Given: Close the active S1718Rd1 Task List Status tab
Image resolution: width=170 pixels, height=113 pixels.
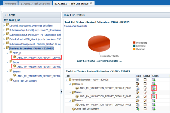Looking at the screenshot, I should 91,3.
